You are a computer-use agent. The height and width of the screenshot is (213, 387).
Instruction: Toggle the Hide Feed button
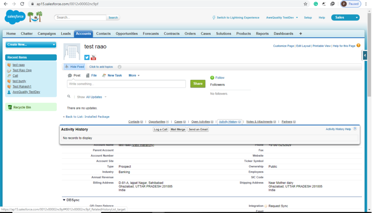[74, 67]
